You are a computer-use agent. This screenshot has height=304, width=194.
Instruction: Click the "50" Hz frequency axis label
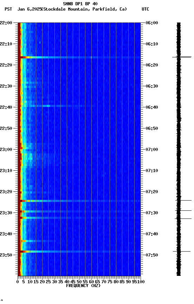coord(79,282)
